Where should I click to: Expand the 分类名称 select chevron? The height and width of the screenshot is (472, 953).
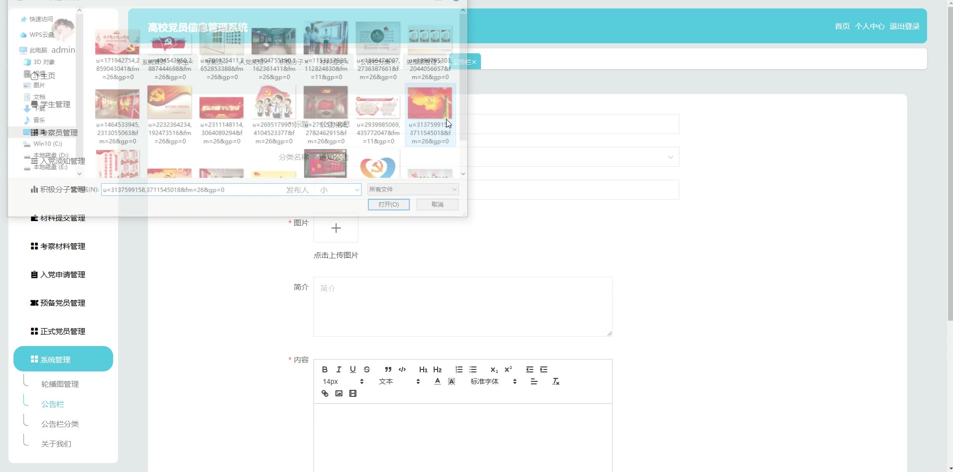670,157
